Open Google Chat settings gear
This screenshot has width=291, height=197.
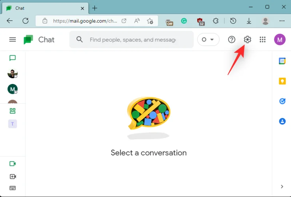(247, 40)
